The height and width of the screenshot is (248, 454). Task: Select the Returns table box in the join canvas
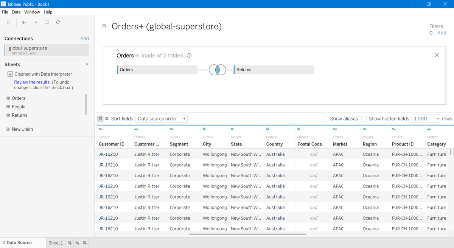pos(274,70)
